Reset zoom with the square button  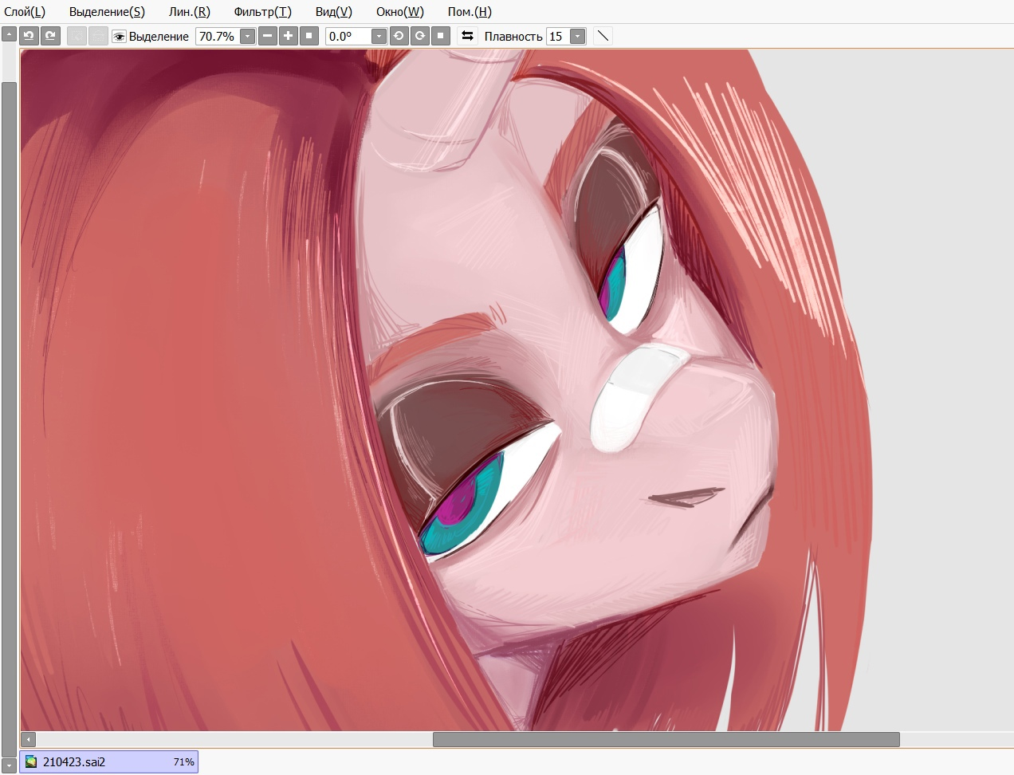click(309, 36)
